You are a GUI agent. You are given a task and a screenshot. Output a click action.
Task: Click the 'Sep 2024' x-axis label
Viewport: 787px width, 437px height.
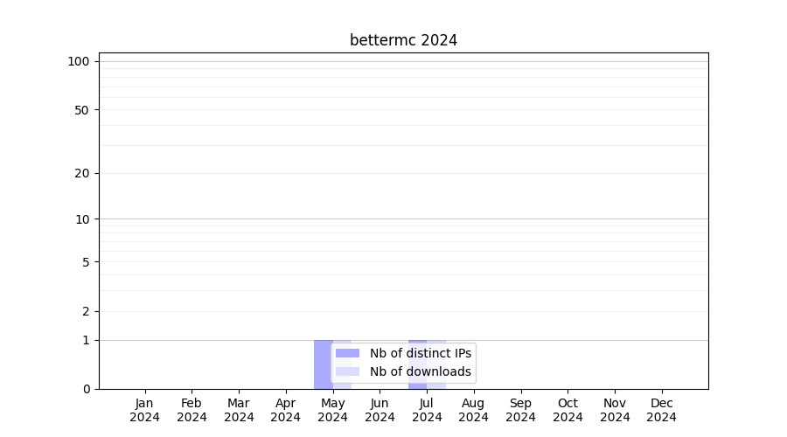(520, 410)
